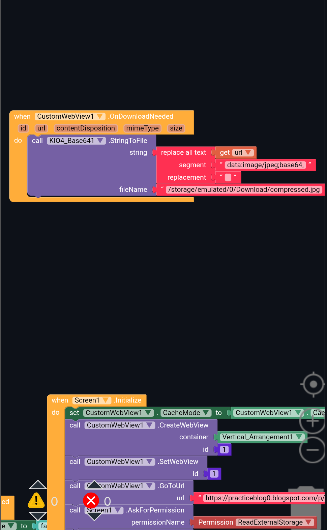Open the CacheMode property dropdown
Screen dimensions: 327x530
click(206, 413)
